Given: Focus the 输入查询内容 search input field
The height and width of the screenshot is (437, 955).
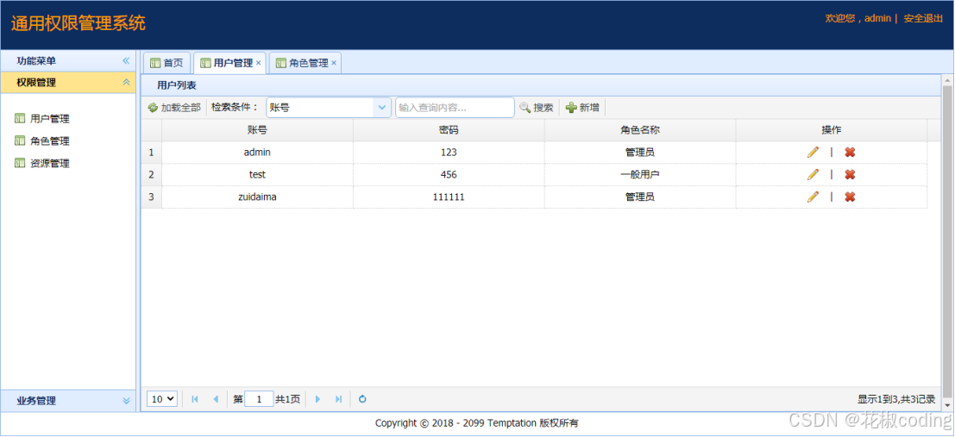Looking at the screenshot, I should 455,108.
